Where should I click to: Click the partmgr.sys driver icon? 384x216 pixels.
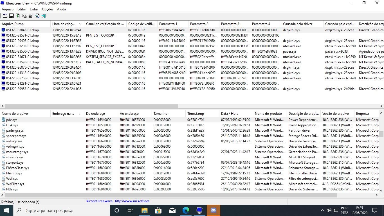(3, 130)
